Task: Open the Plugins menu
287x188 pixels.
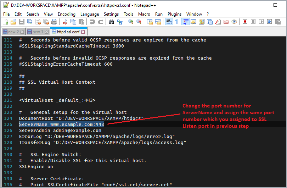Action: click(x=174, y=14)
